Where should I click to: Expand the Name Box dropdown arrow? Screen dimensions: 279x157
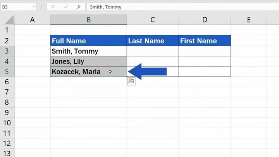(34, 7)
